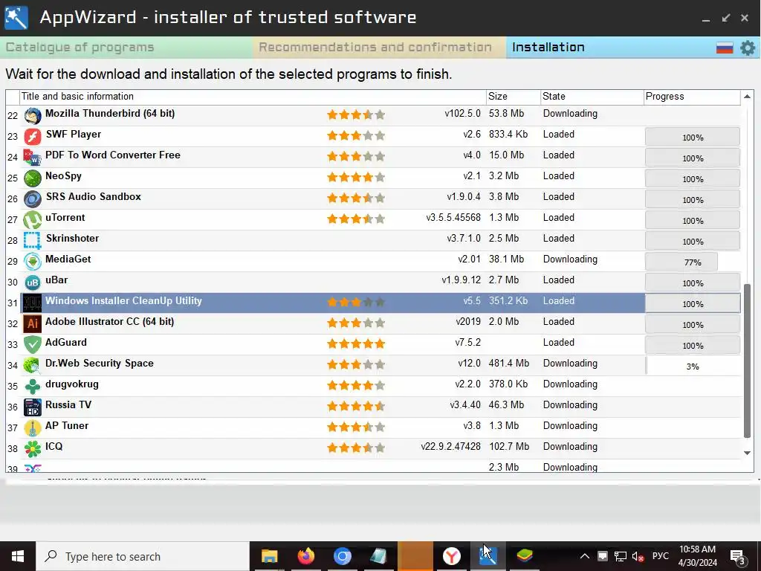Image resolution: width=761 pixels, height=571 pixels.
Task: Click the SRS Audio Sandbox icon
Action: pyautogui.click(x=33, y=199)
